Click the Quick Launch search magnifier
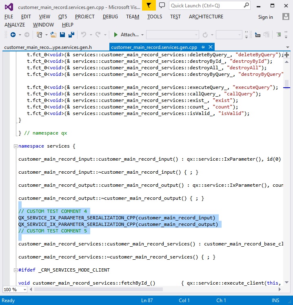293x305 pixels. pyautogui.click(x=246, y=5)
